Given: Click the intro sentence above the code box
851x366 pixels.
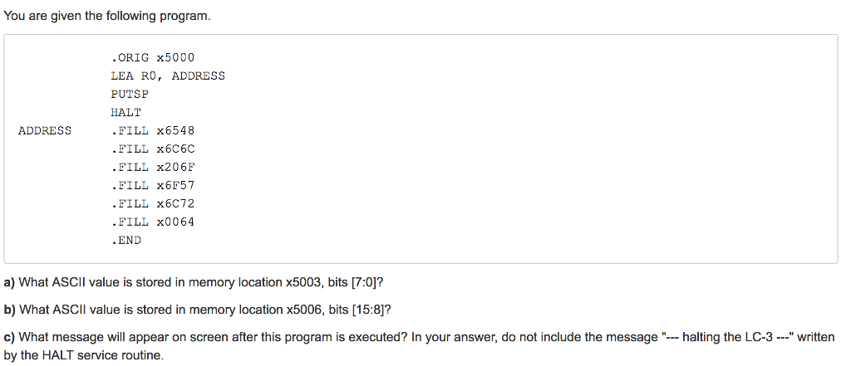Looking at the screenshot, I should tap(107, 17).
